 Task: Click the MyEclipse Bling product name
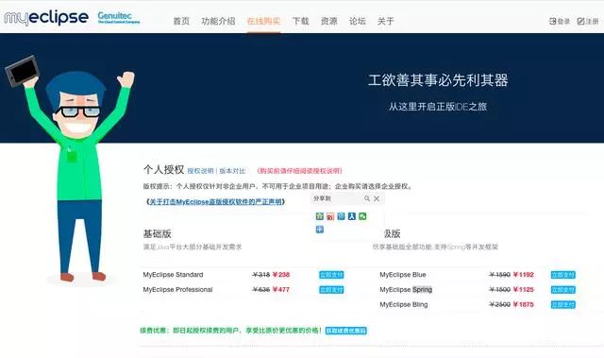point(403,304)
